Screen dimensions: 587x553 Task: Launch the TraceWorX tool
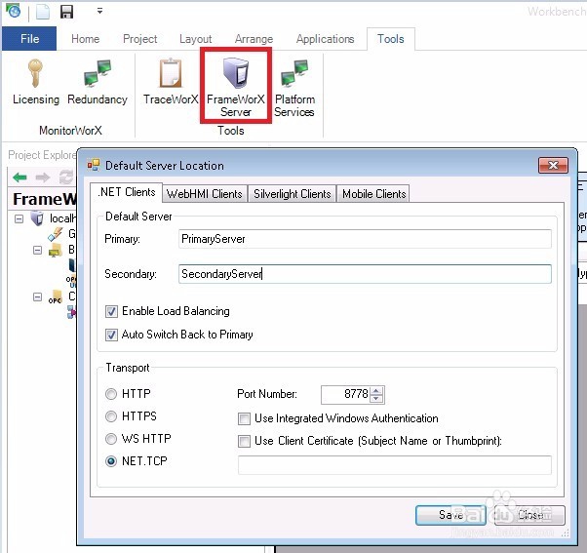[x=171, y=82]
